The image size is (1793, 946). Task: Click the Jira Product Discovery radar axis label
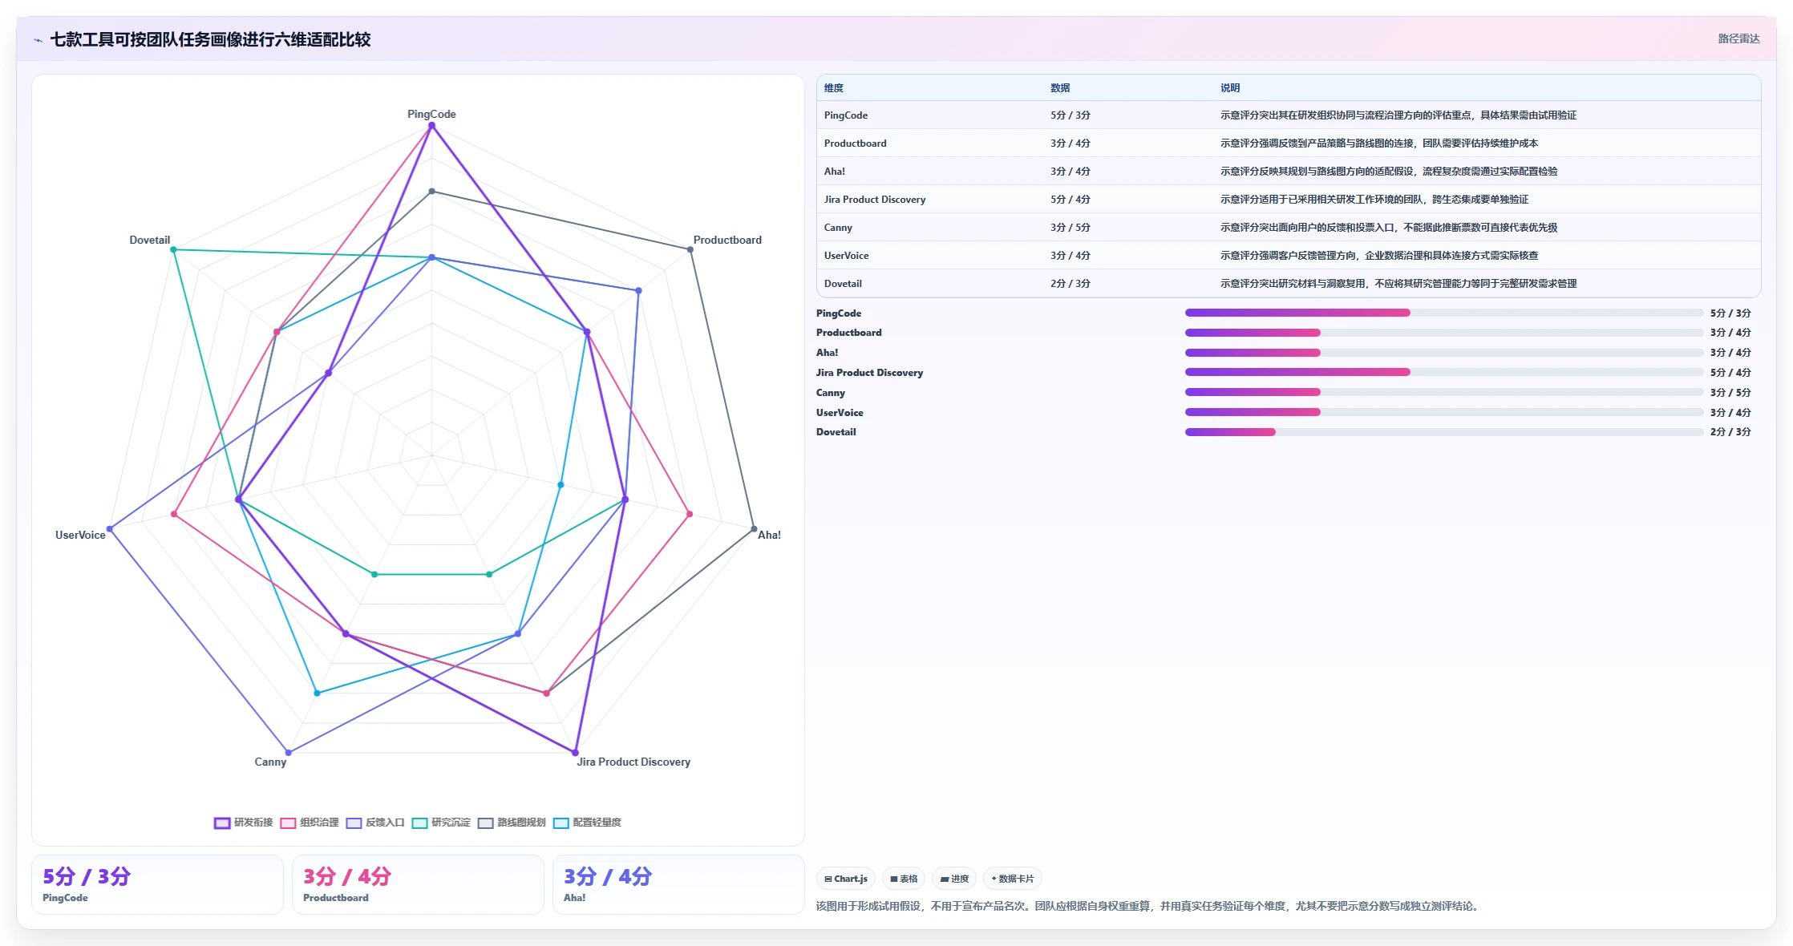[633, 762]
